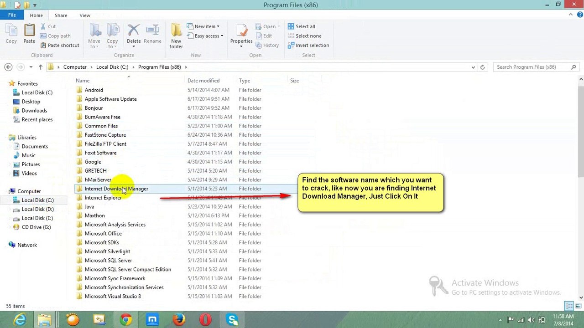Viewport: 584px width, 328px height.
Task: Select Network in the navigation pane
Action: coord(27,245)
